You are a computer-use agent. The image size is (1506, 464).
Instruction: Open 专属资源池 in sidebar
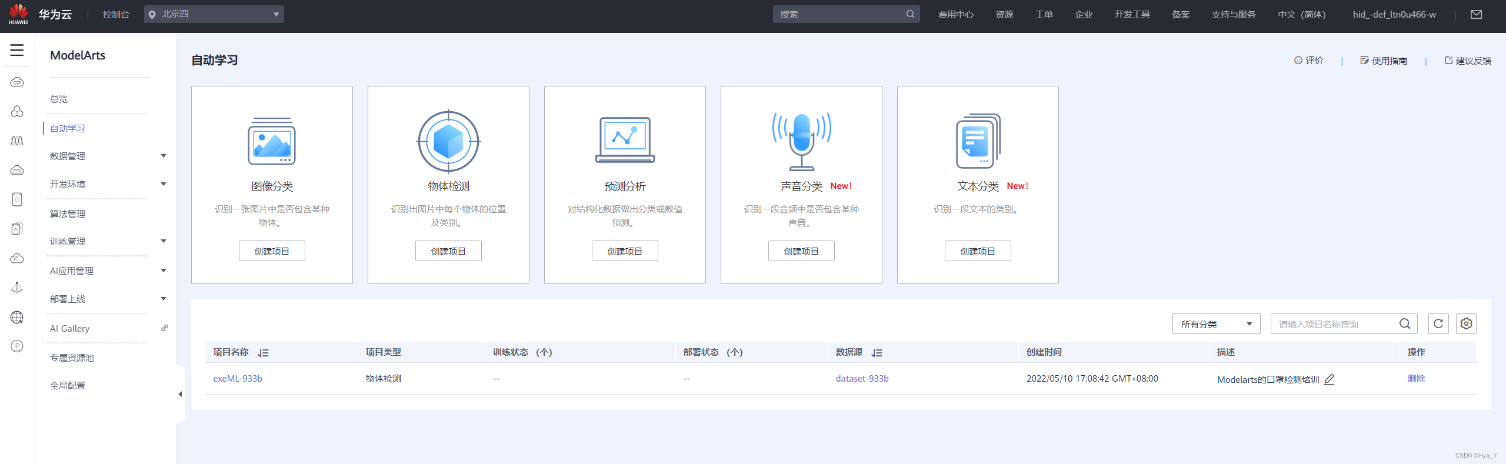72,358
